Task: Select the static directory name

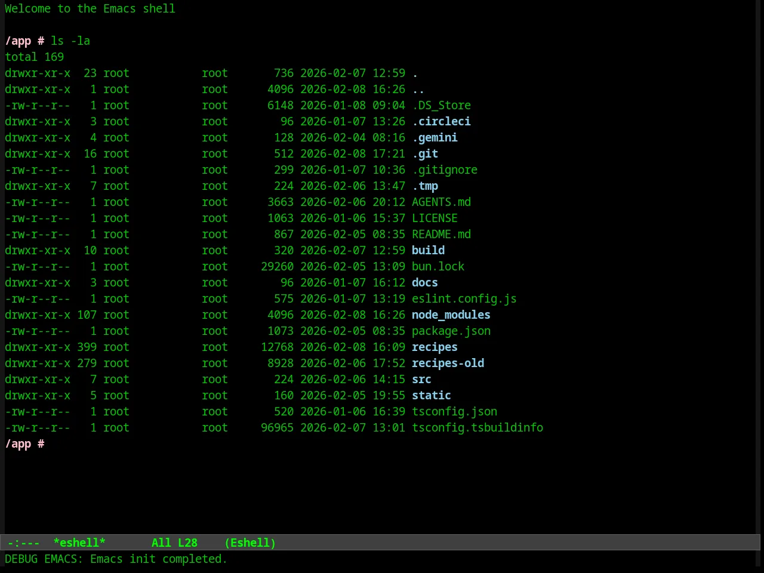Action: [432, 395]
